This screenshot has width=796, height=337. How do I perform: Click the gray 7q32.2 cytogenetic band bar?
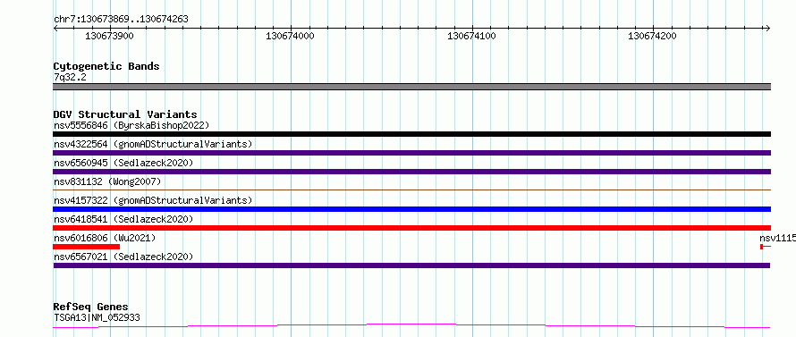click(x=411, y=87)
